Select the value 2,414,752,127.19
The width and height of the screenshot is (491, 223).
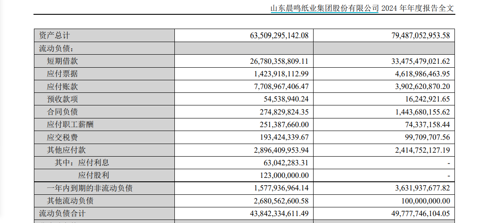point(422,150)
